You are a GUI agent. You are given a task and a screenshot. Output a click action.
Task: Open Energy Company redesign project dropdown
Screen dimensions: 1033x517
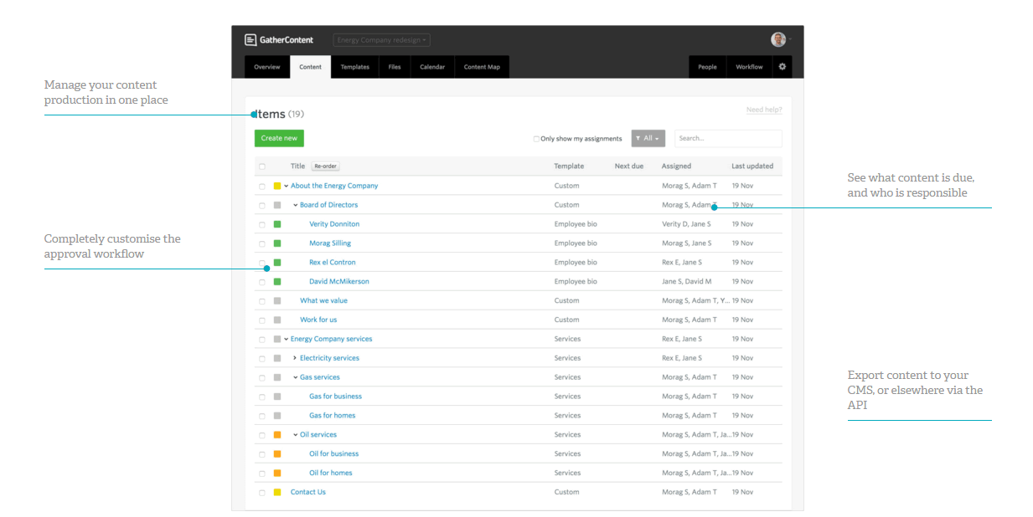(382, 40)
